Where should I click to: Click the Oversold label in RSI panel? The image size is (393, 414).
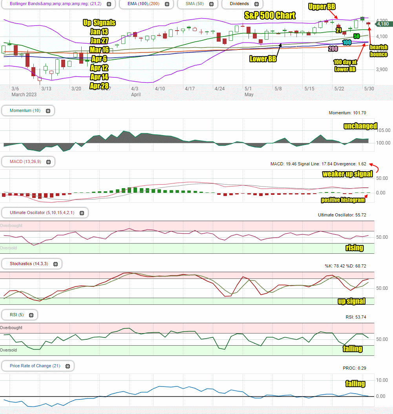pos(9,350)
